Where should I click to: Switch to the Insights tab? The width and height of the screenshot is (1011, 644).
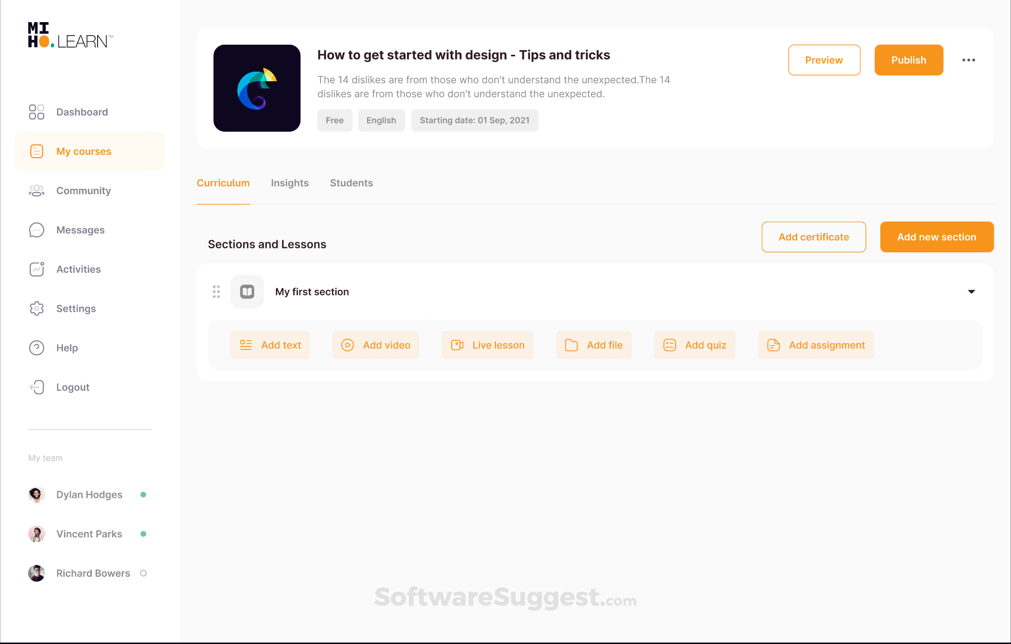pos(290,183)
